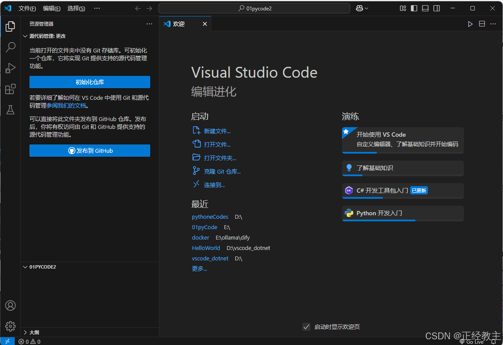This screenshot has height=345, width=503.
Task: Click the VS Code logo in title bar
Action: [x=8, y=8]
